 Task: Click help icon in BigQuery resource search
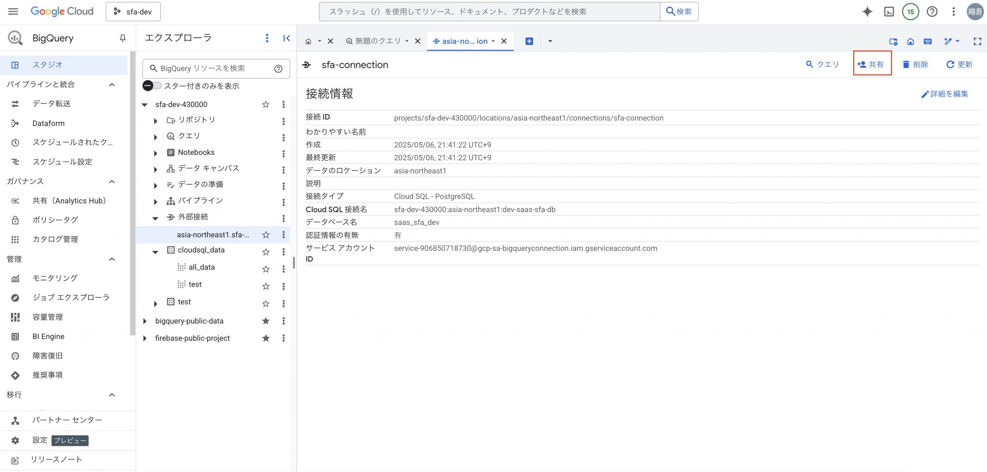coord(278,69)
